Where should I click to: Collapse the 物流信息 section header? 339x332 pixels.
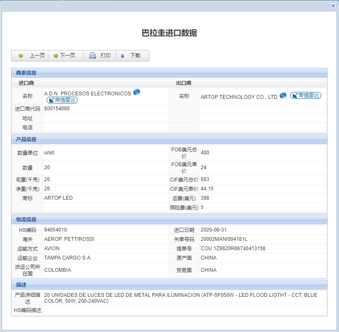[26, 220]
